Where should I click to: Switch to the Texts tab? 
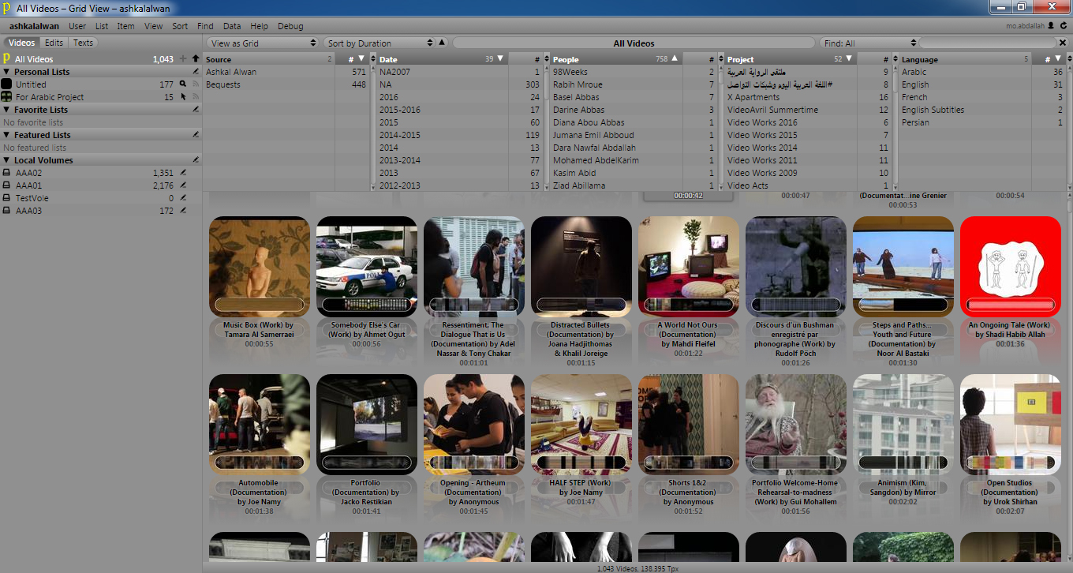[x=83, y=43]
